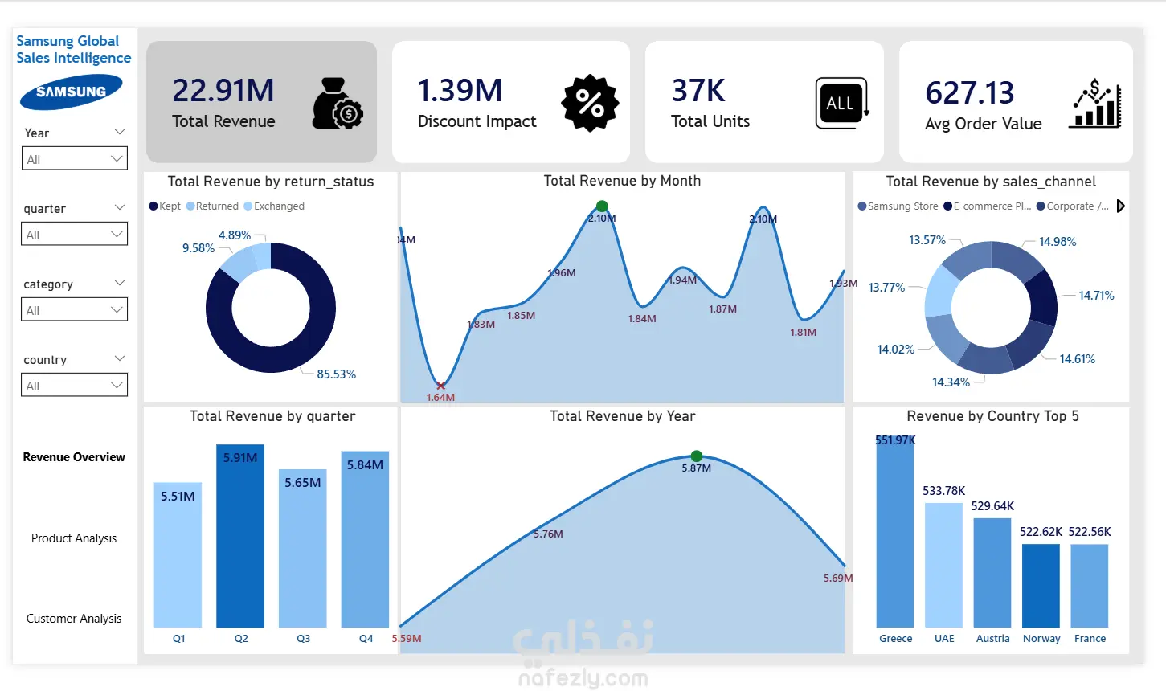Click the 14.02% data label
1166x691 pixels.
896,350
